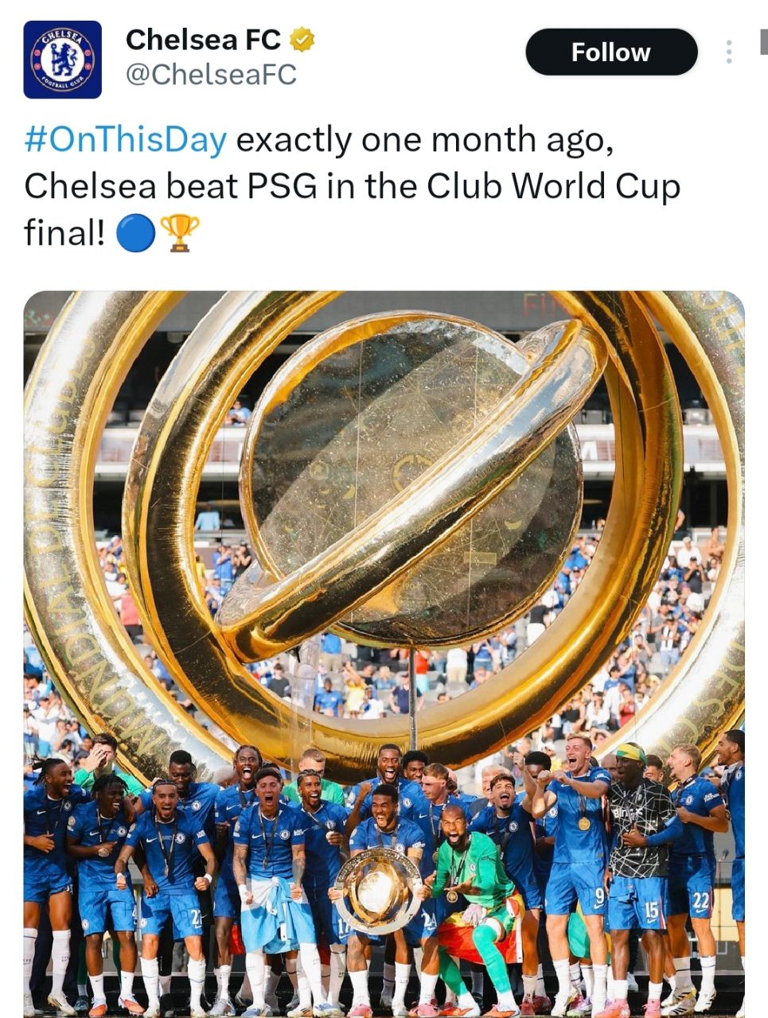
Task: Click the trophy emoji after 'final!'
Action: point(180,234)
